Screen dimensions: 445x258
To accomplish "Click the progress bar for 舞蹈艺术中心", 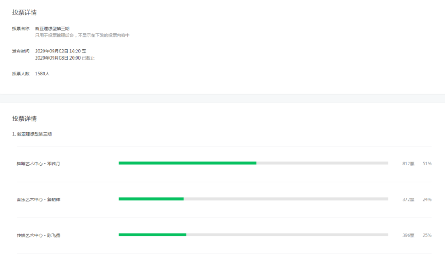I will (253, 163).
